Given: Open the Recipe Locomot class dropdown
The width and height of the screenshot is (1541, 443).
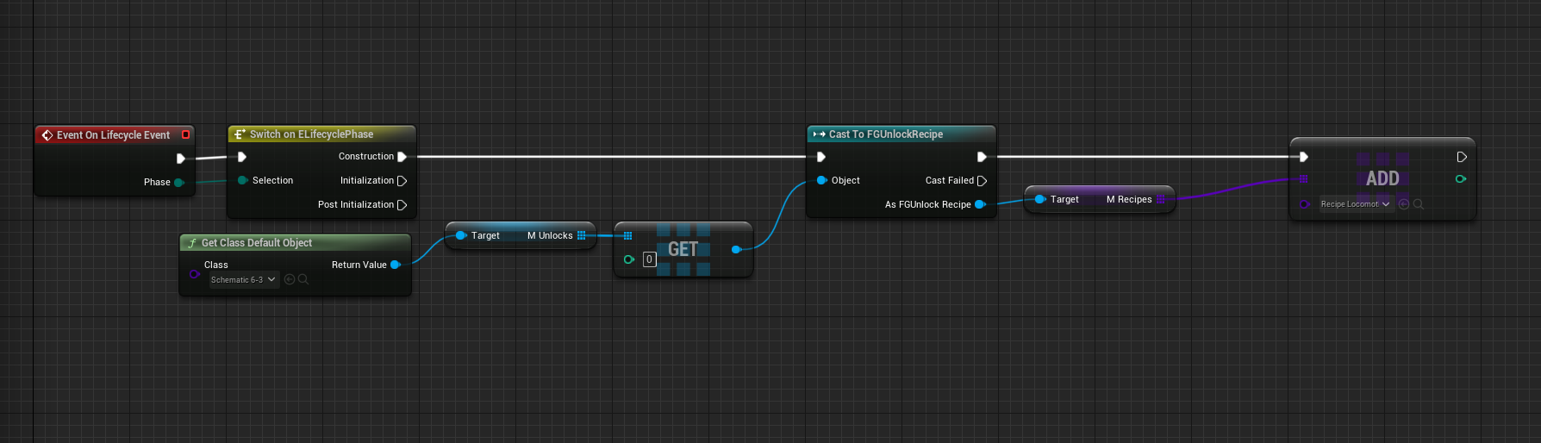Looking at the screenshot, I should point(1356,204).
